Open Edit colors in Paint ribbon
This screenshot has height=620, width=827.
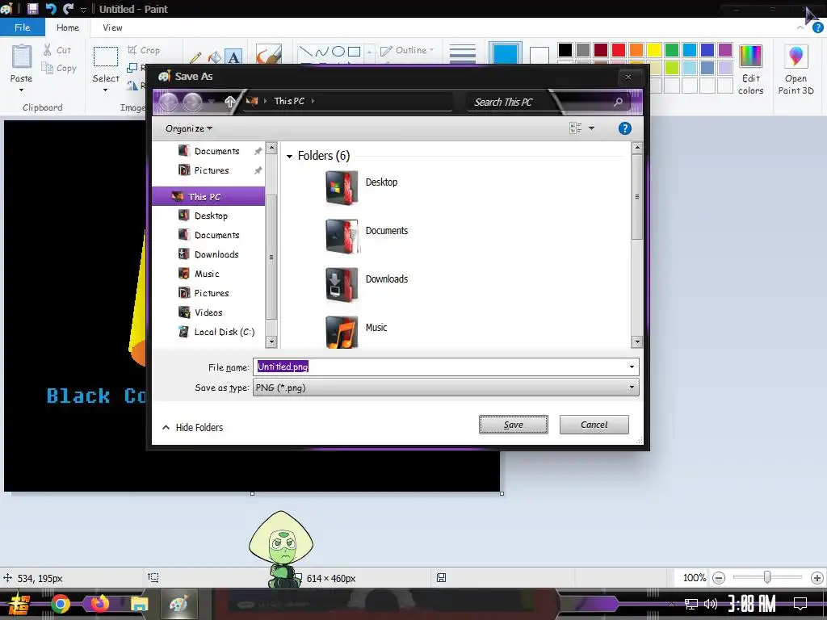[x=750, y=69]
